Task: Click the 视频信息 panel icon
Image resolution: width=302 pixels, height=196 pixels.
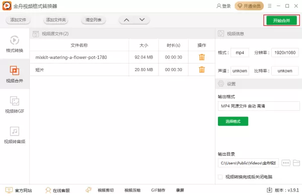Action: pyautogui.click(x=221, y=34)
